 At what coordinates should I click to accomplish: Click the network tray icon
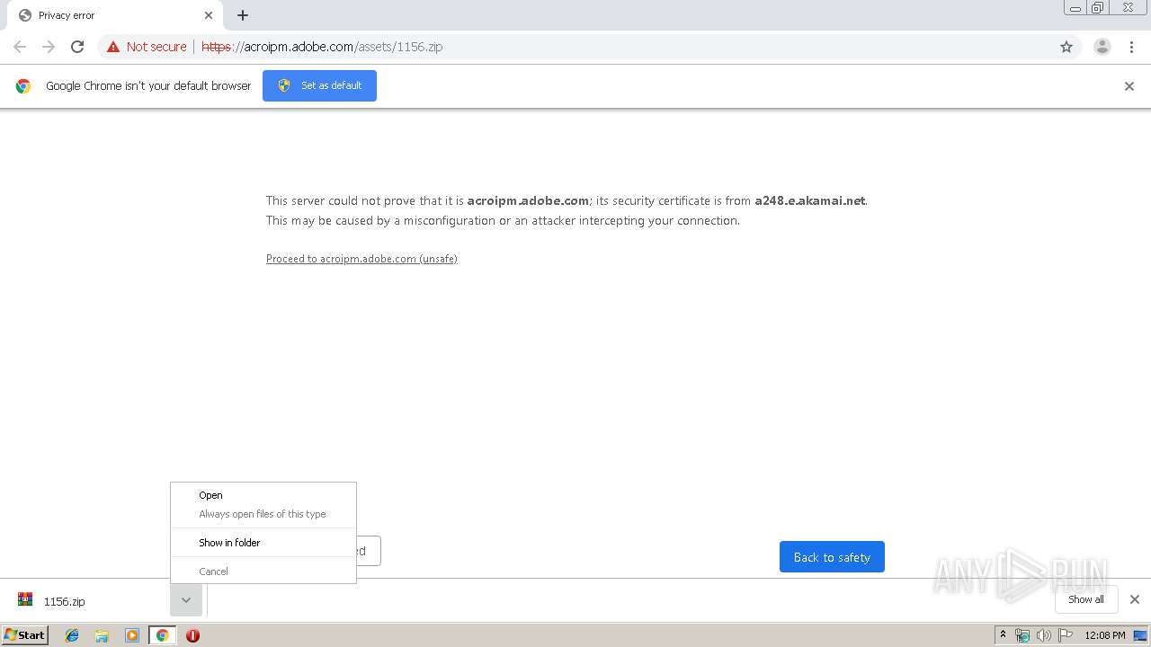(1022, 635)
